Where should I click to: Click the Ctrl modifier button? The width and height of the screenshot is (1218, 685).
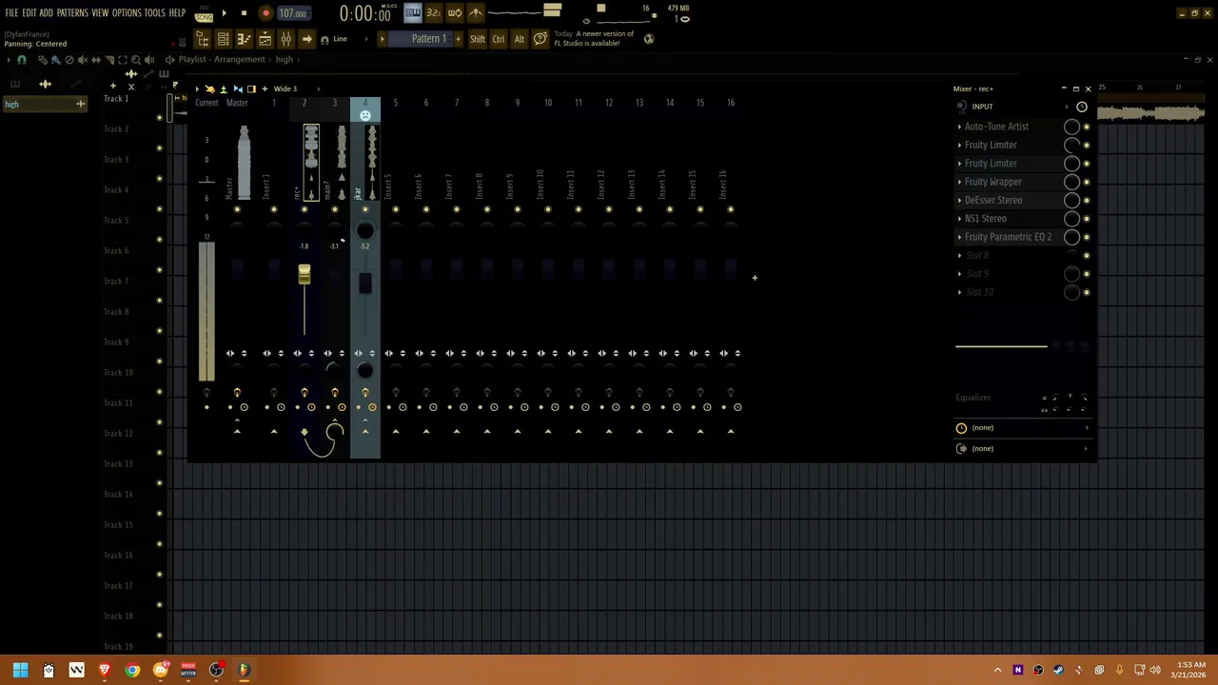tap(499, 39)
